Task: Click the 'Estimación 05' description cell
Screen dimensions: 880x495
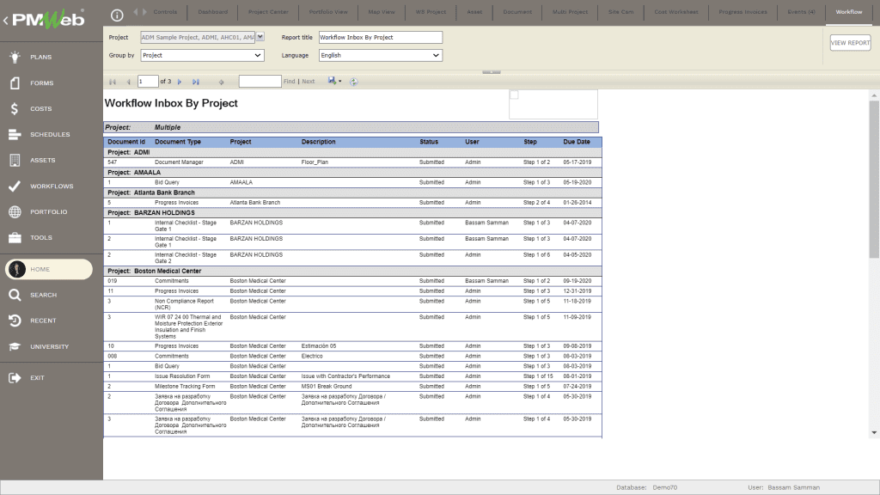Action: tap(319, 346)
